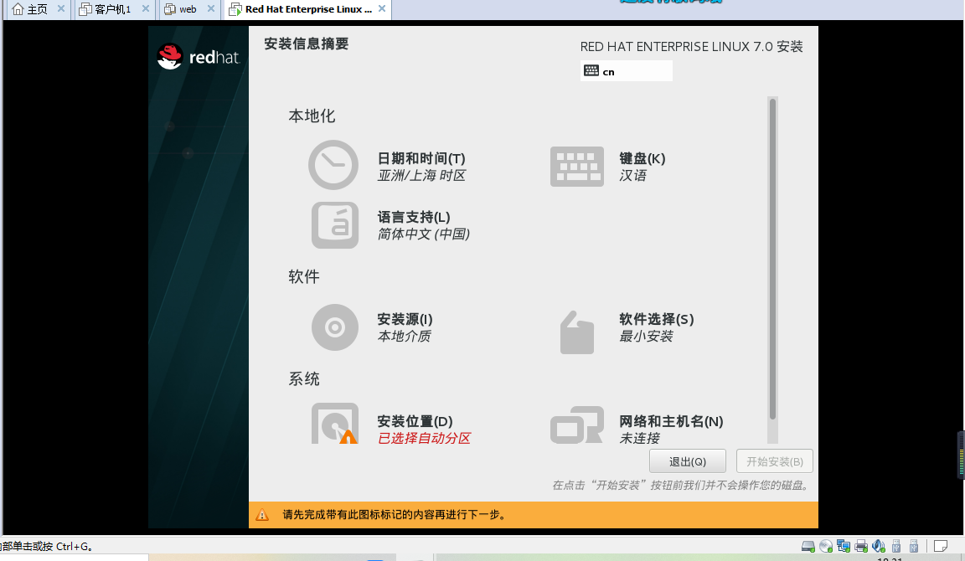
Task: Click the red 已选择自动分区 status text
Action: (424, 438)
